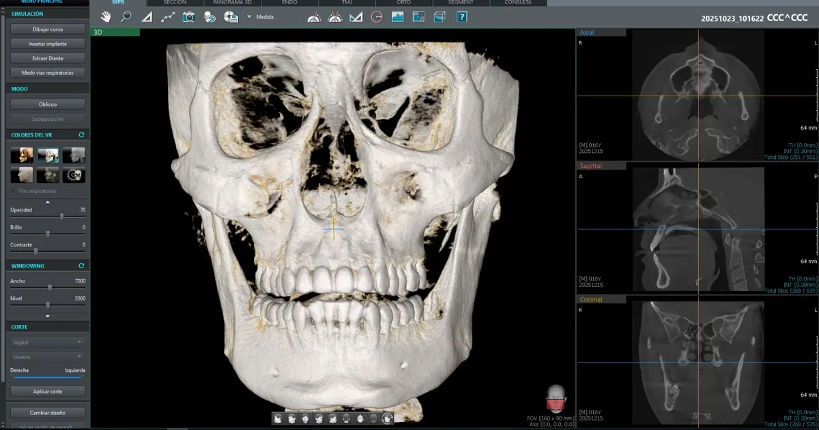The width and height of the screenshot is (819, 430).
Task: Adjust the Nivel windowing slider handle
Action: [x=48, y=305]
